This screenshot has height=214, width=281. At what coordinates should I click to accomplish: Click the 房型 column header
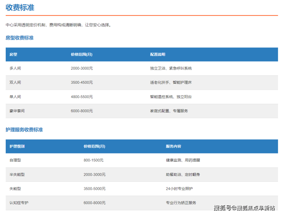13,55
